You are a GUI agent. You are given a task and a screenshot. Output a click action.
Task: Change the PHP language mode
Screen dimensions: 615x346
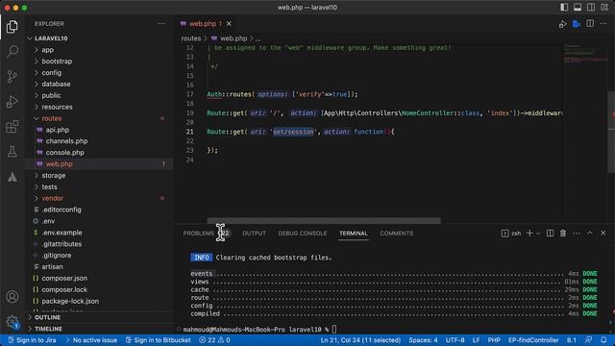[x=494, y=340]
